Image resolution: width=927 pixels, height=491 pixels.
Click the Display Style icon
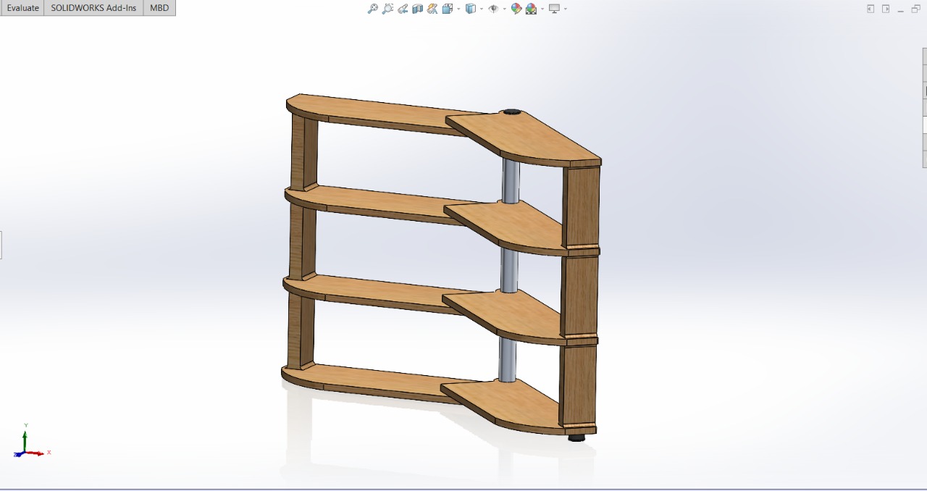(x=470, y=9)
